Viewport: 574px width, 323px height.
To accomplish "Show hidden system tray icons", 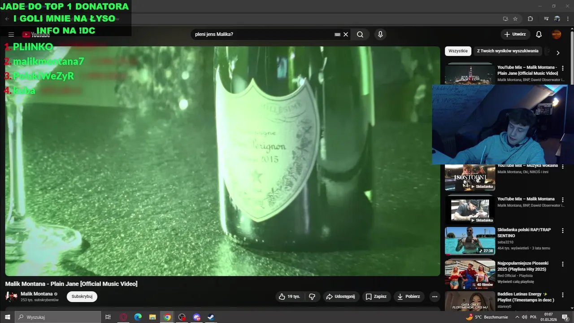I will [x=517, y=317].
